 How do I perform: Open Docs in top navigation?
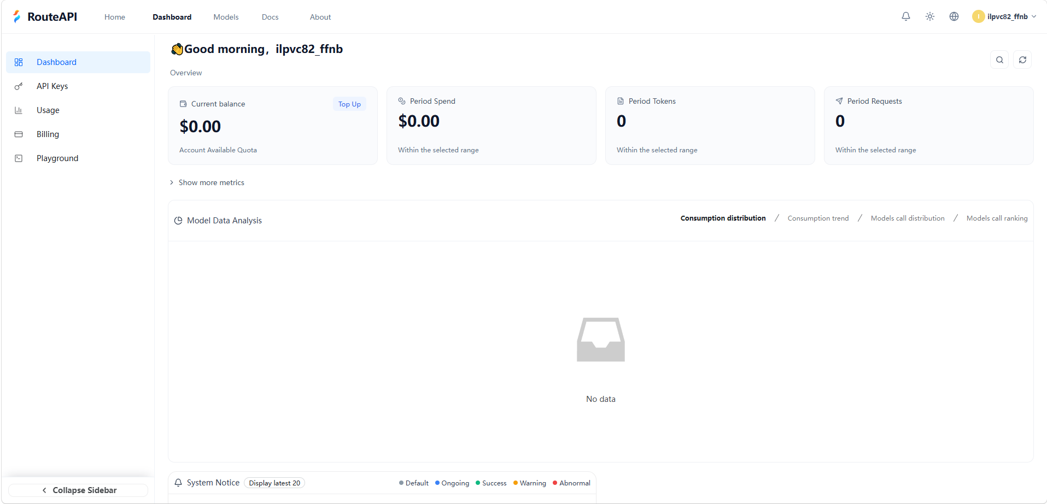point(270,17)
